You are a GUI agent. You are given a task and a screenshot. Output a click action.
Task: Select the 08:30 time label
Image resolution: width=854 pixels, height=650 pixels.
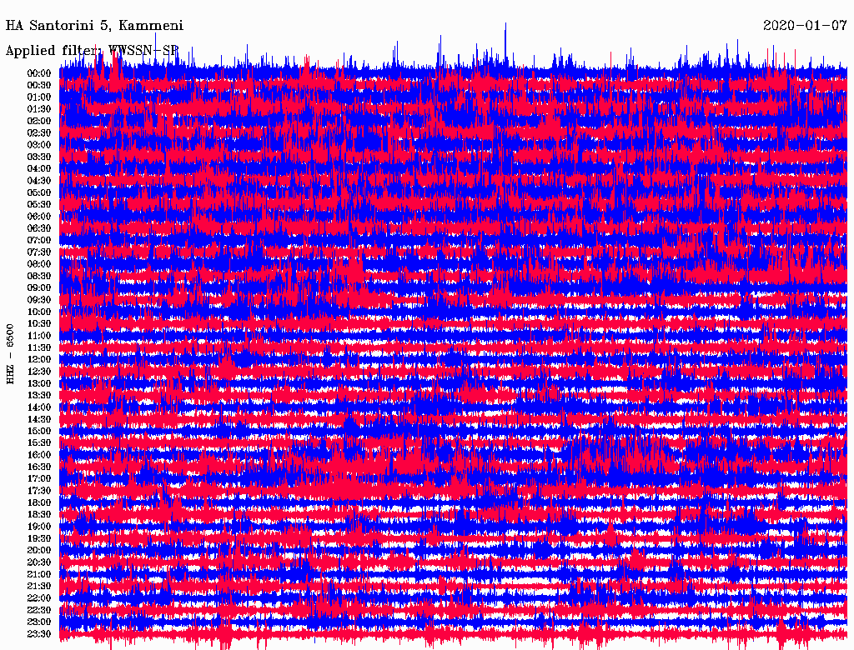point(39,276)
